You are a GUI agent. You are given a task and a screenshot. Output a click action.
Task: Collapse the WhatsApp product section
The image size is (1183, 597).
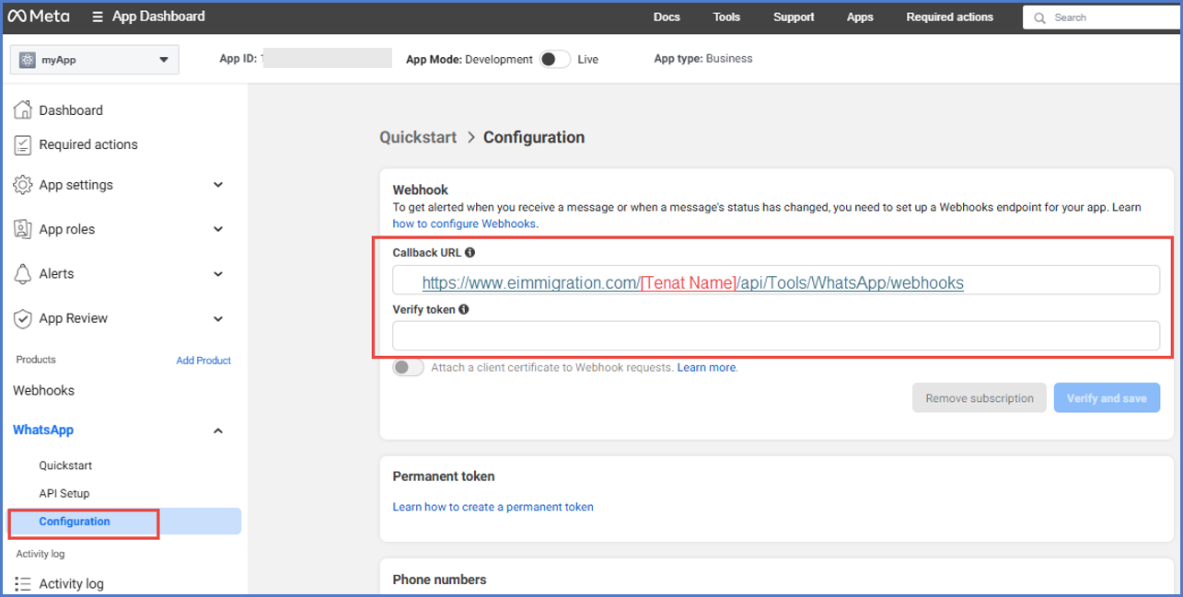[218, 431]
